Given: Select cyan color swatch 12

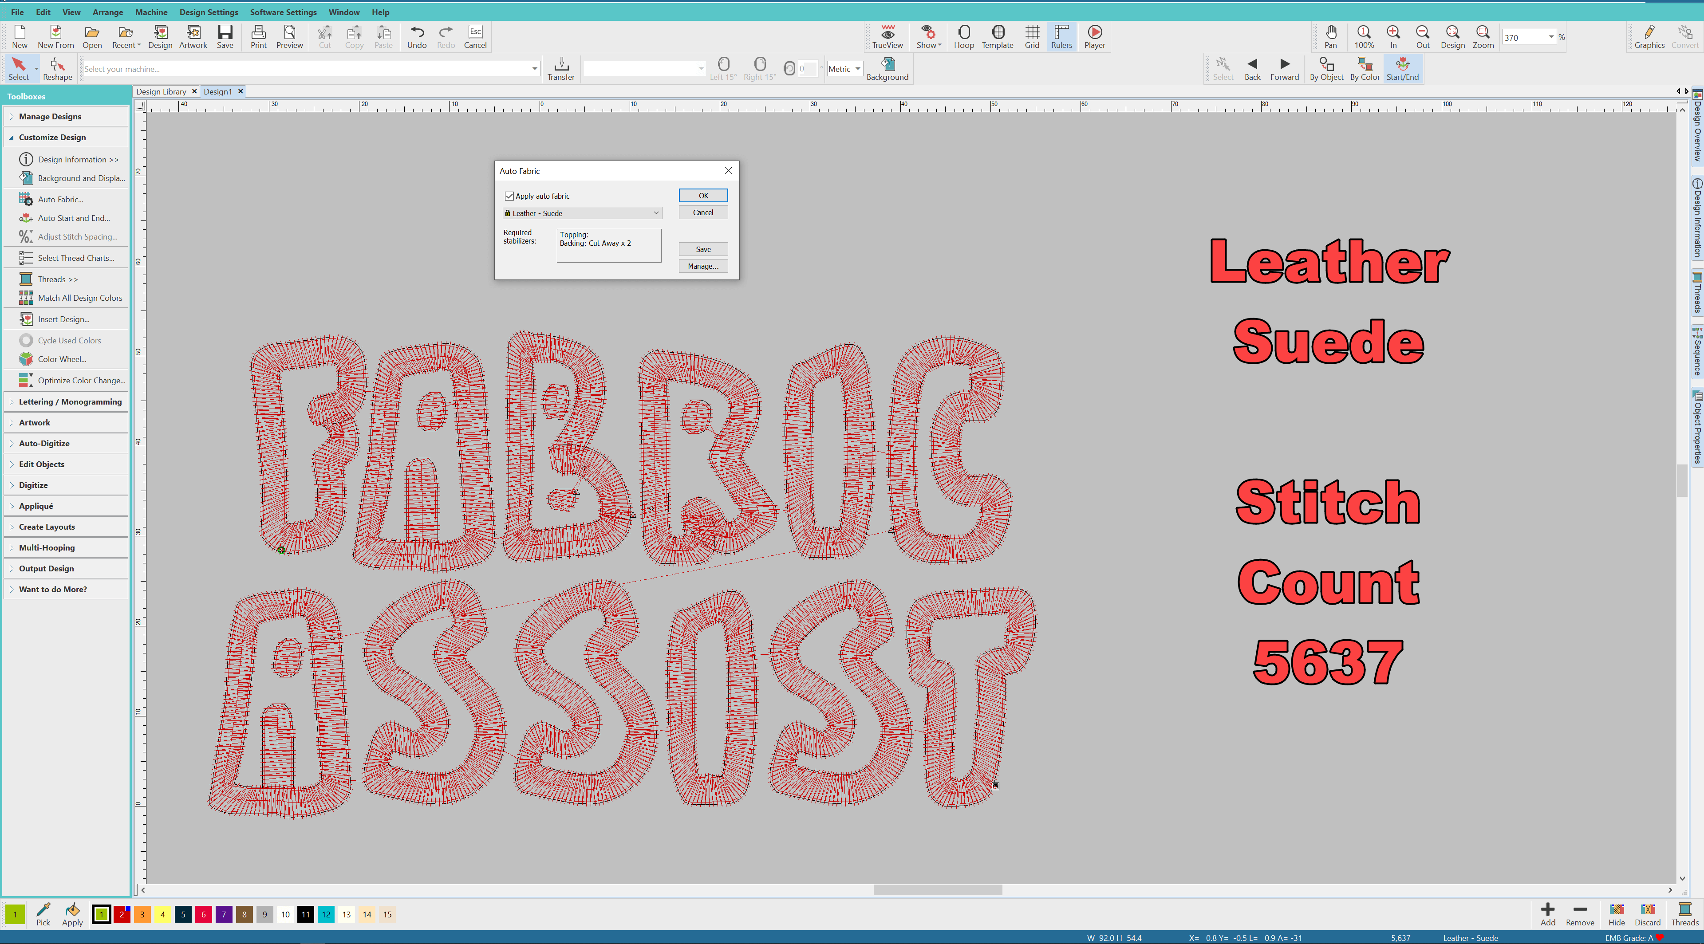Looking at the screenshot, I should tap(326, 915).
